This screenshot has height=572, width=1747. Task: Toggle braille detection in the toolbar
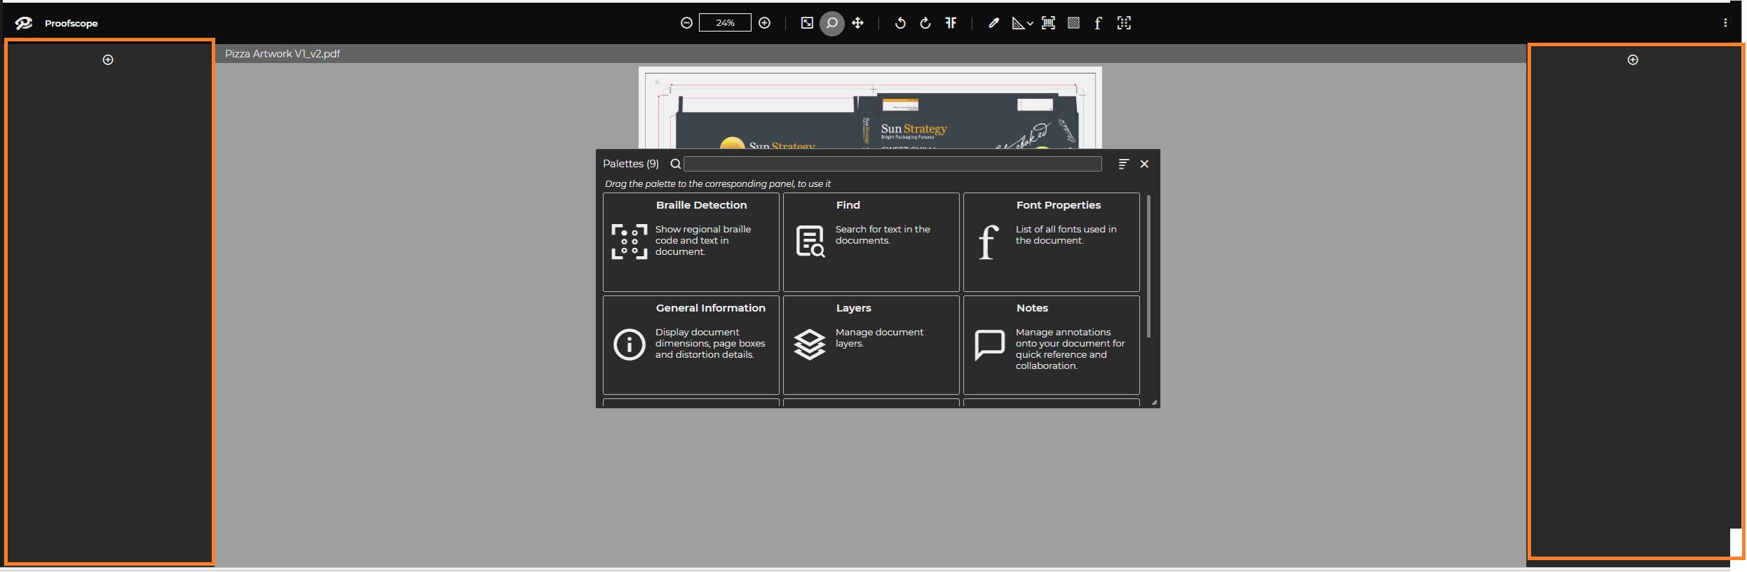point(1124,23)
